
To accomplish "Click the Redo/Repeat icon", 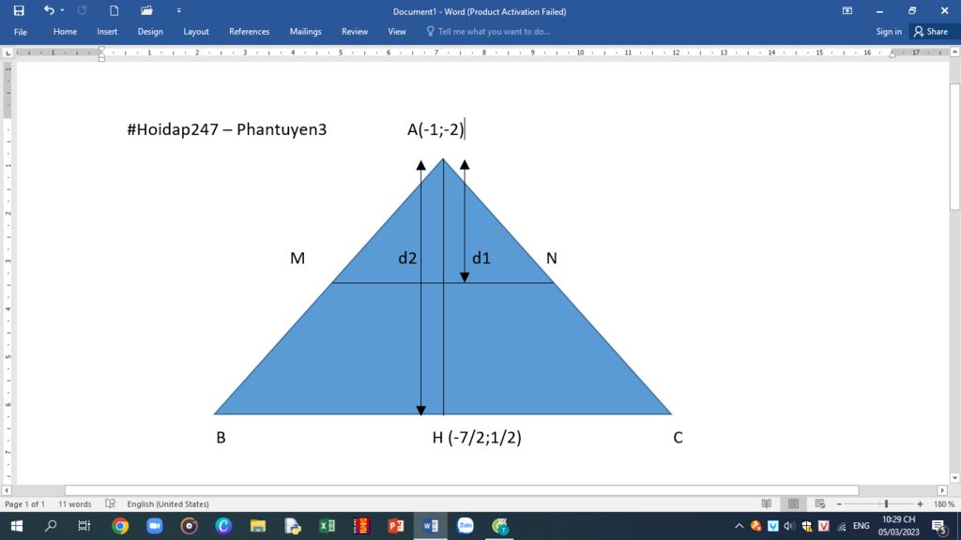I will point(82,10).
